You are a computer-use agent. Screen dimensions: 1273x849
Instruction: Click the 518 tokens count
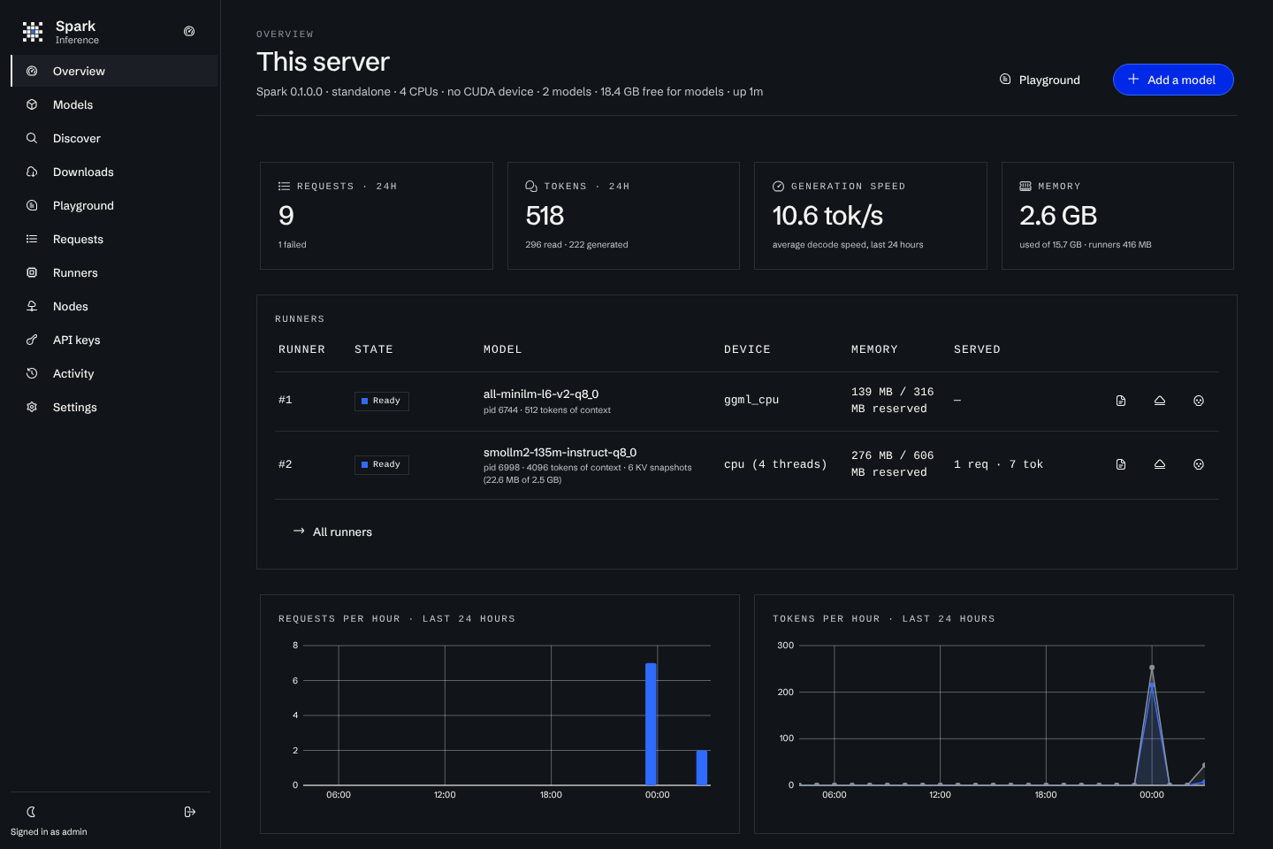[x=545, y=216]
